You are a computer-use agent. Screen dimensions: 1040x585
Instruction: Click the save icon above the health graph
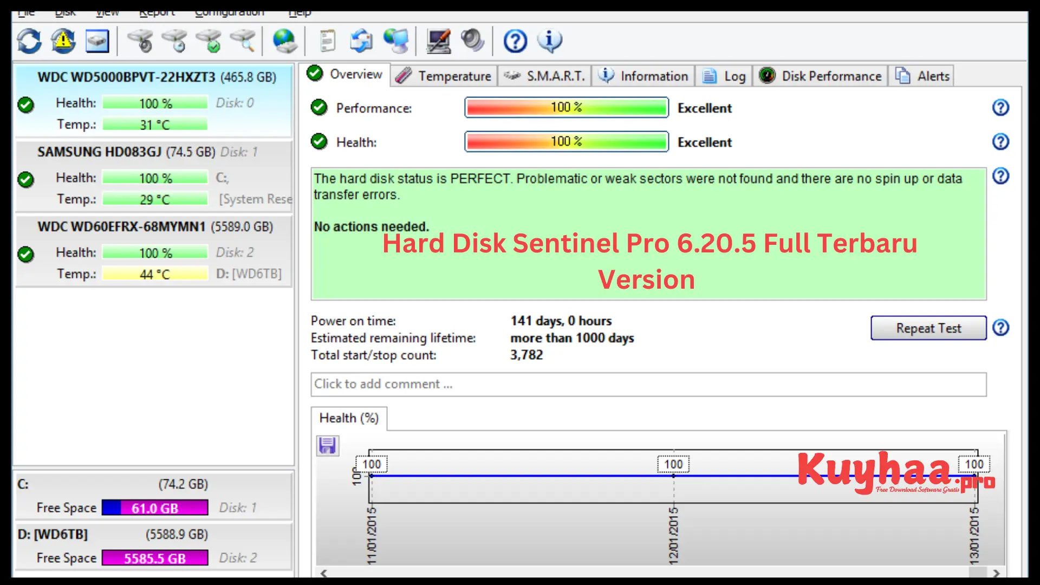coord(327,446)
